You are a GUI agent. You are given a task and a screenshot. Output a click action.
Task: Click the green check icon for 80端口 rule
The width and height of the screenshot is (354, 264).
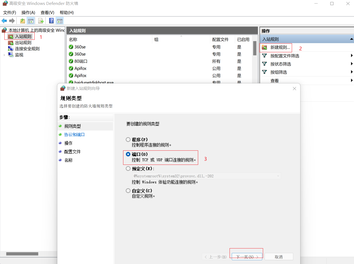pos(71,61)
